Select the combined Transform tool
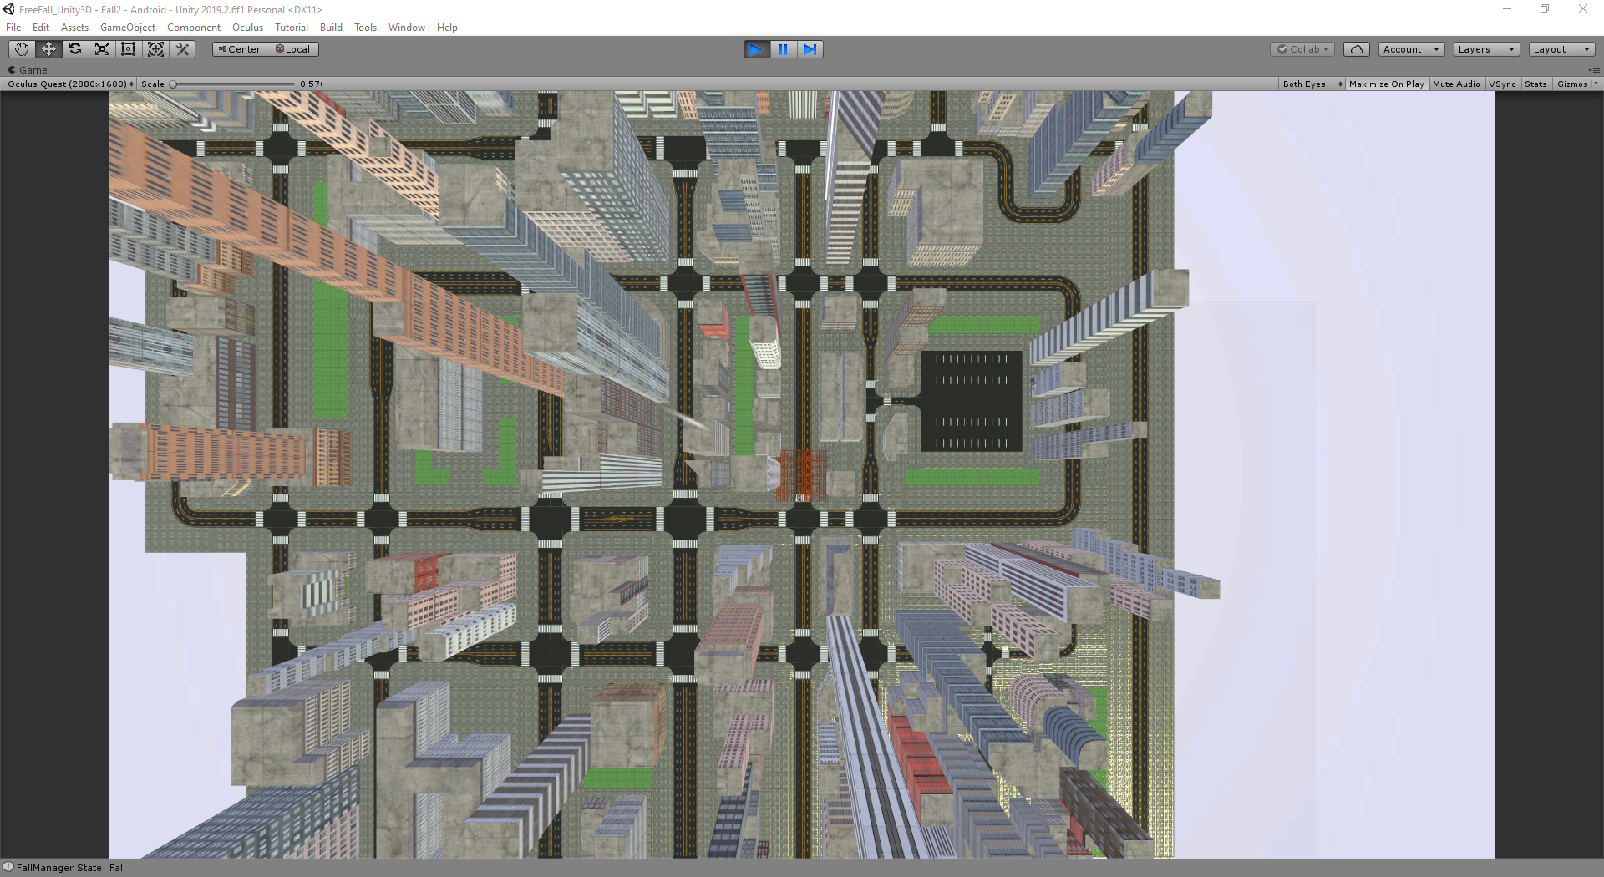This screenshot has height=877, width=1604. tap(155, 49)
